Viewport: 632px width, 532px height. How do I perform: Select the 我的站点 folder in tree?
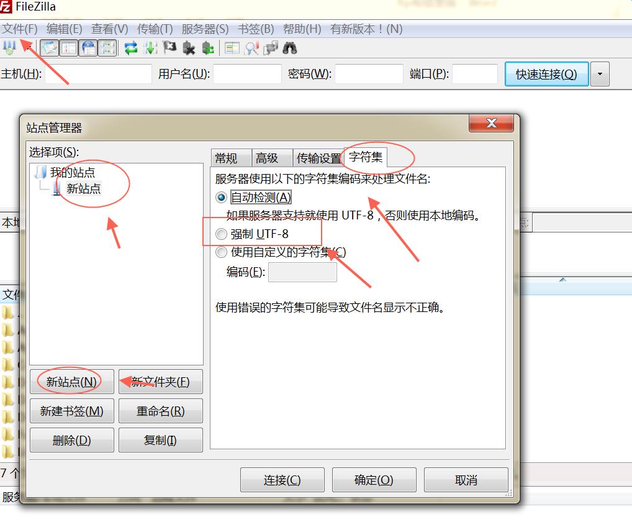[72, 172]
